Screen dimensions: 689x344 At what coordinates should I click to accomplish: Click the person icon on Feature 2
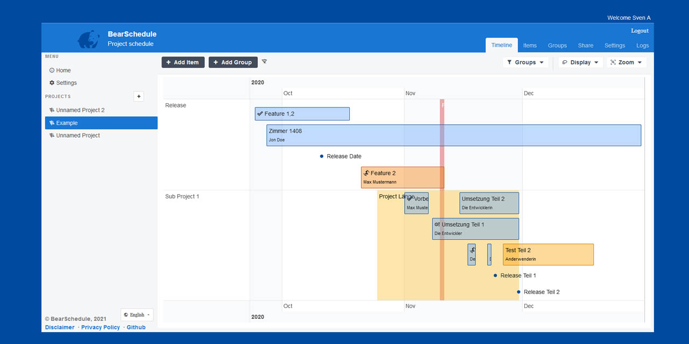click(366, 173)
